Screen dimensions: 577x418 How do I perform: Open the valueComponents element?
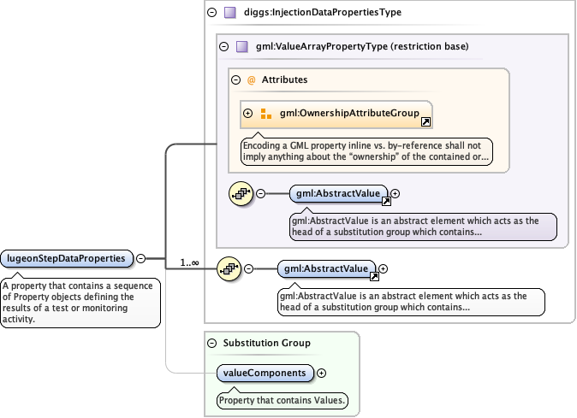[265, 373]
